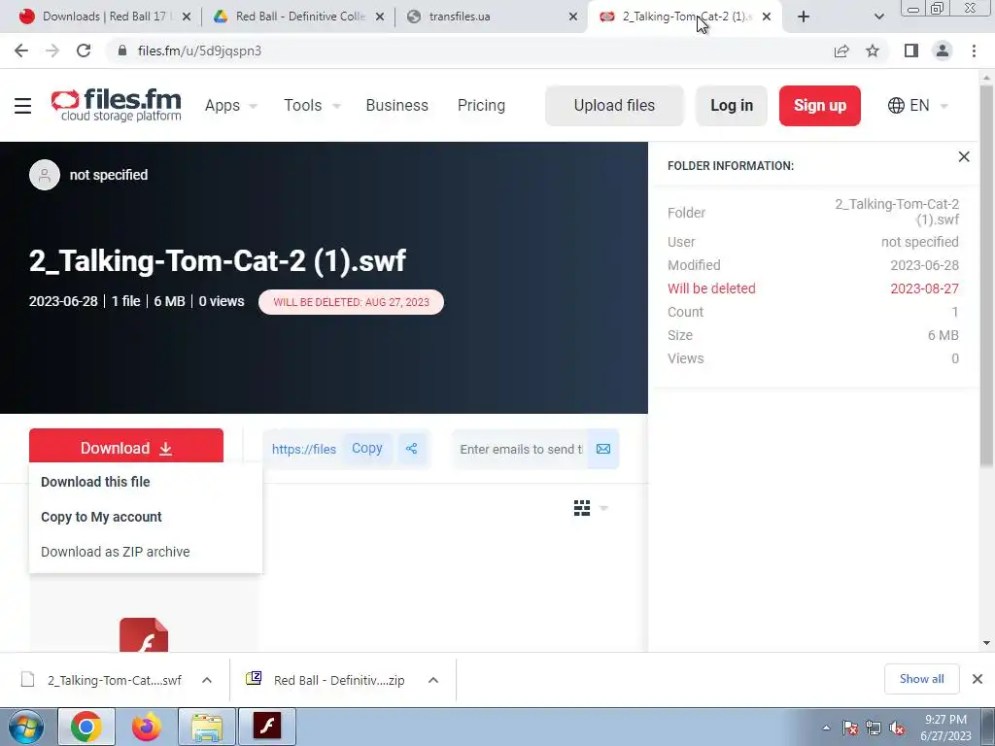Open Firefox from the taskbar
Screen dimensions: 995x746
147,727
